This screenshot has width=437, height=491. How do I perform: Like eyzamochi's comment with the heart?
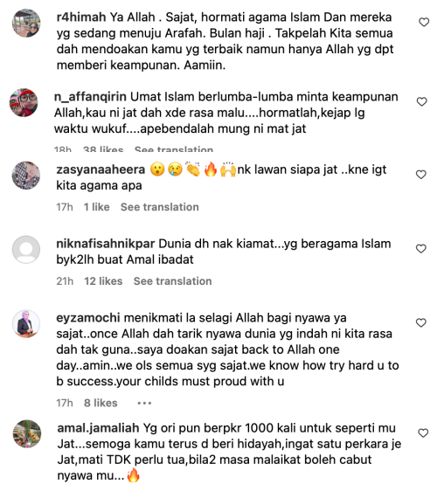pos(421,323)
